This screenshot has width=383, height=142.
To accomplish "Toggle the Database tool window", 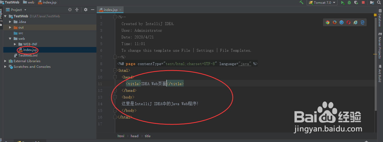I will coord(380,18).
